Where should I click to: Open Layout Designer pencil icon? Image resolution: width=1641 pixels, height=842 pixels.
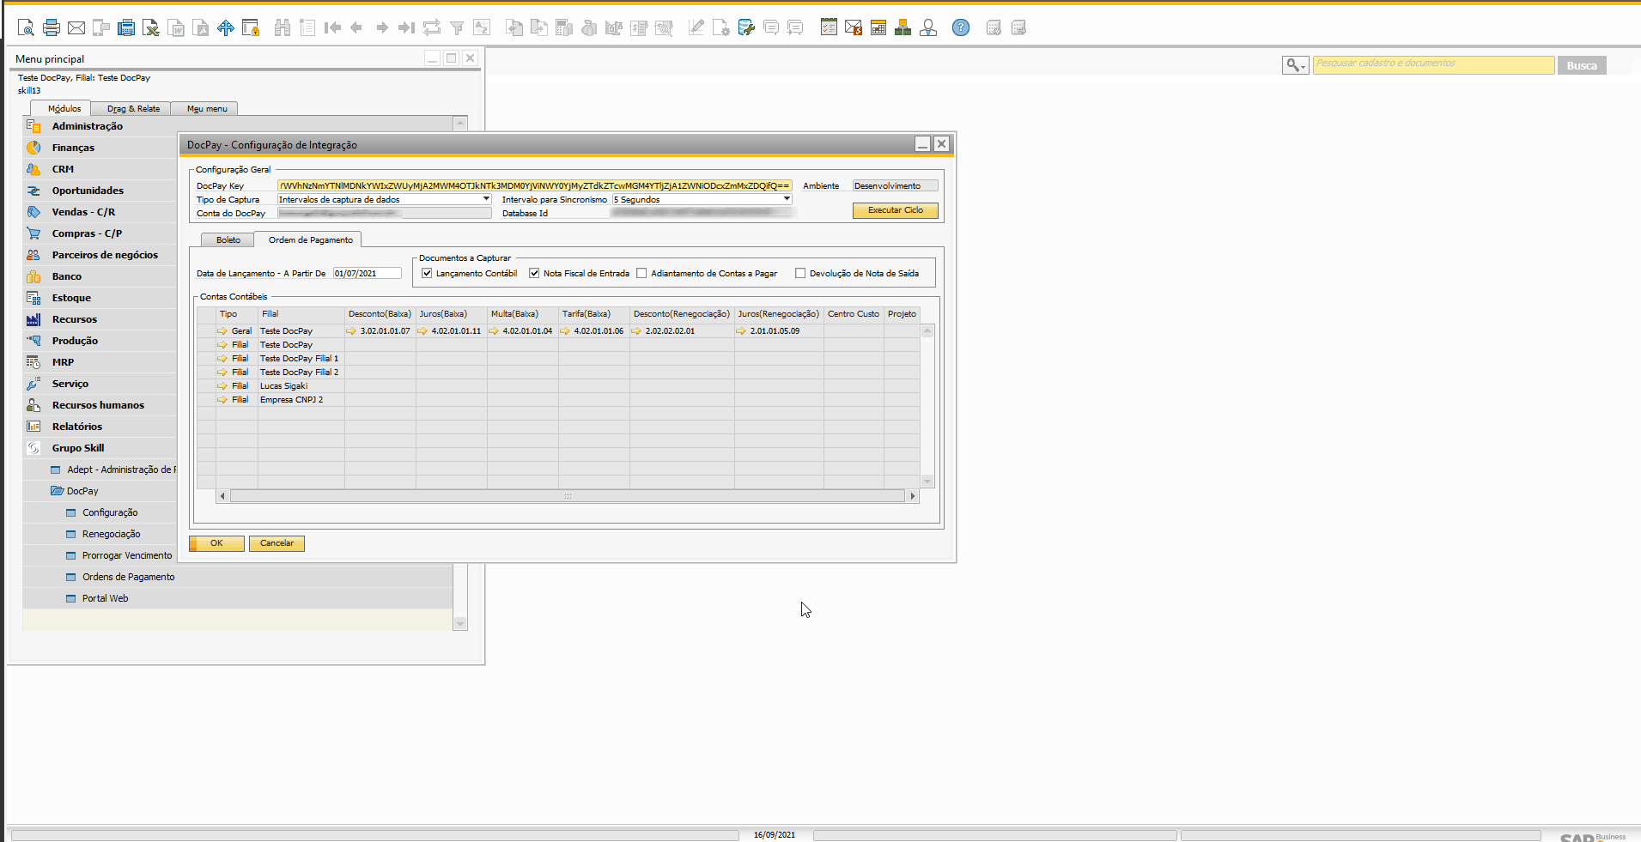point(696,27)
